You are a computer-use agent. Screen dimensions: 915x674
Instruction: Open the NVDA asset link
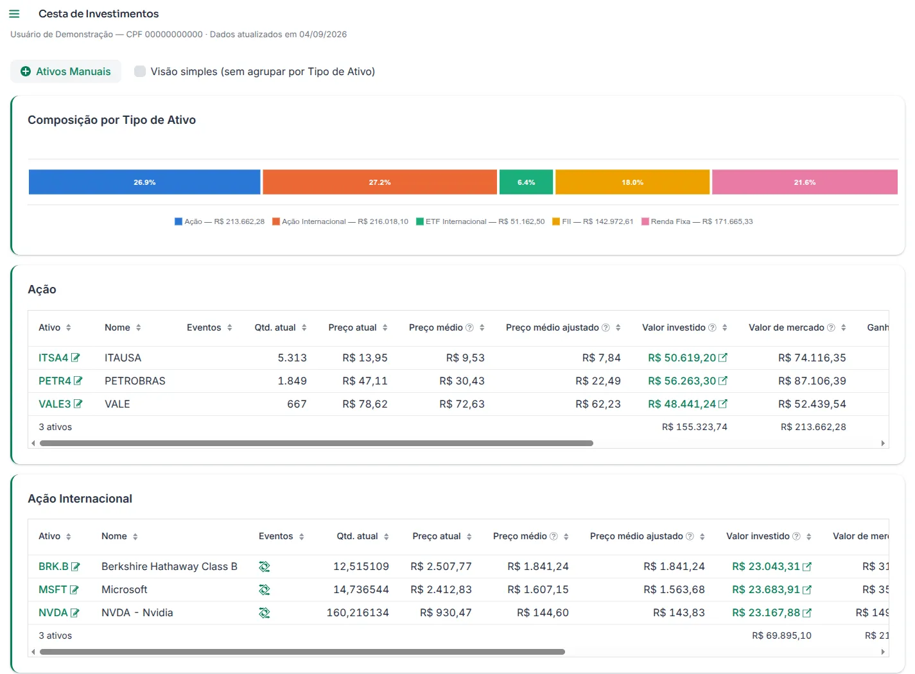(x=53, y=612)
